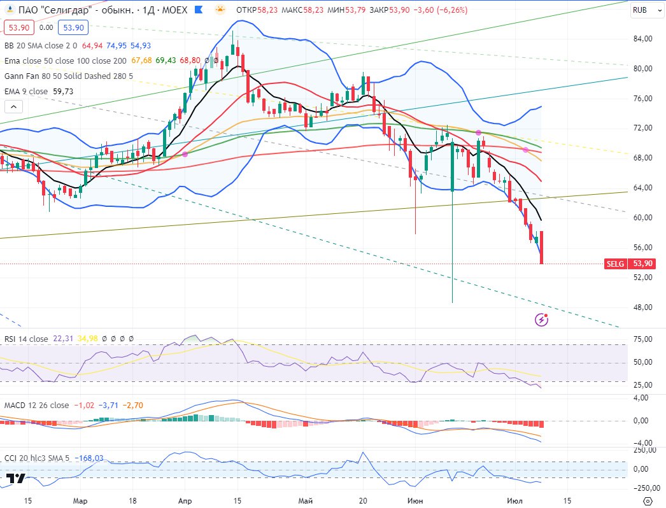Select the Ema close 50 100 200 legend
This screenshot has width=666, height=508.
[x=66, y=60]
